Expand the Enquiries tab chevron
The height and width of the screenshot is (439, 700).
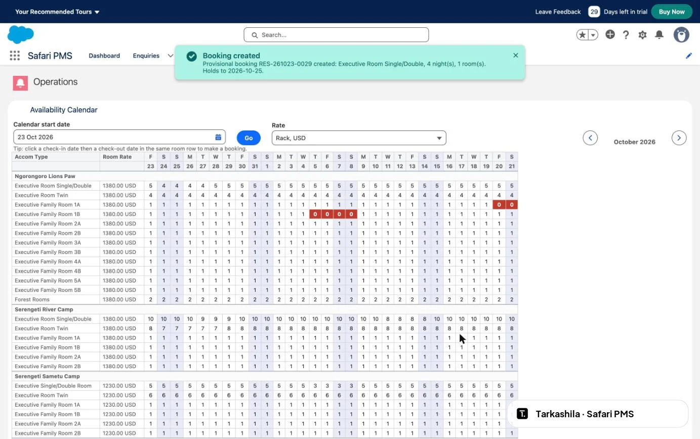tap(170, 56)
